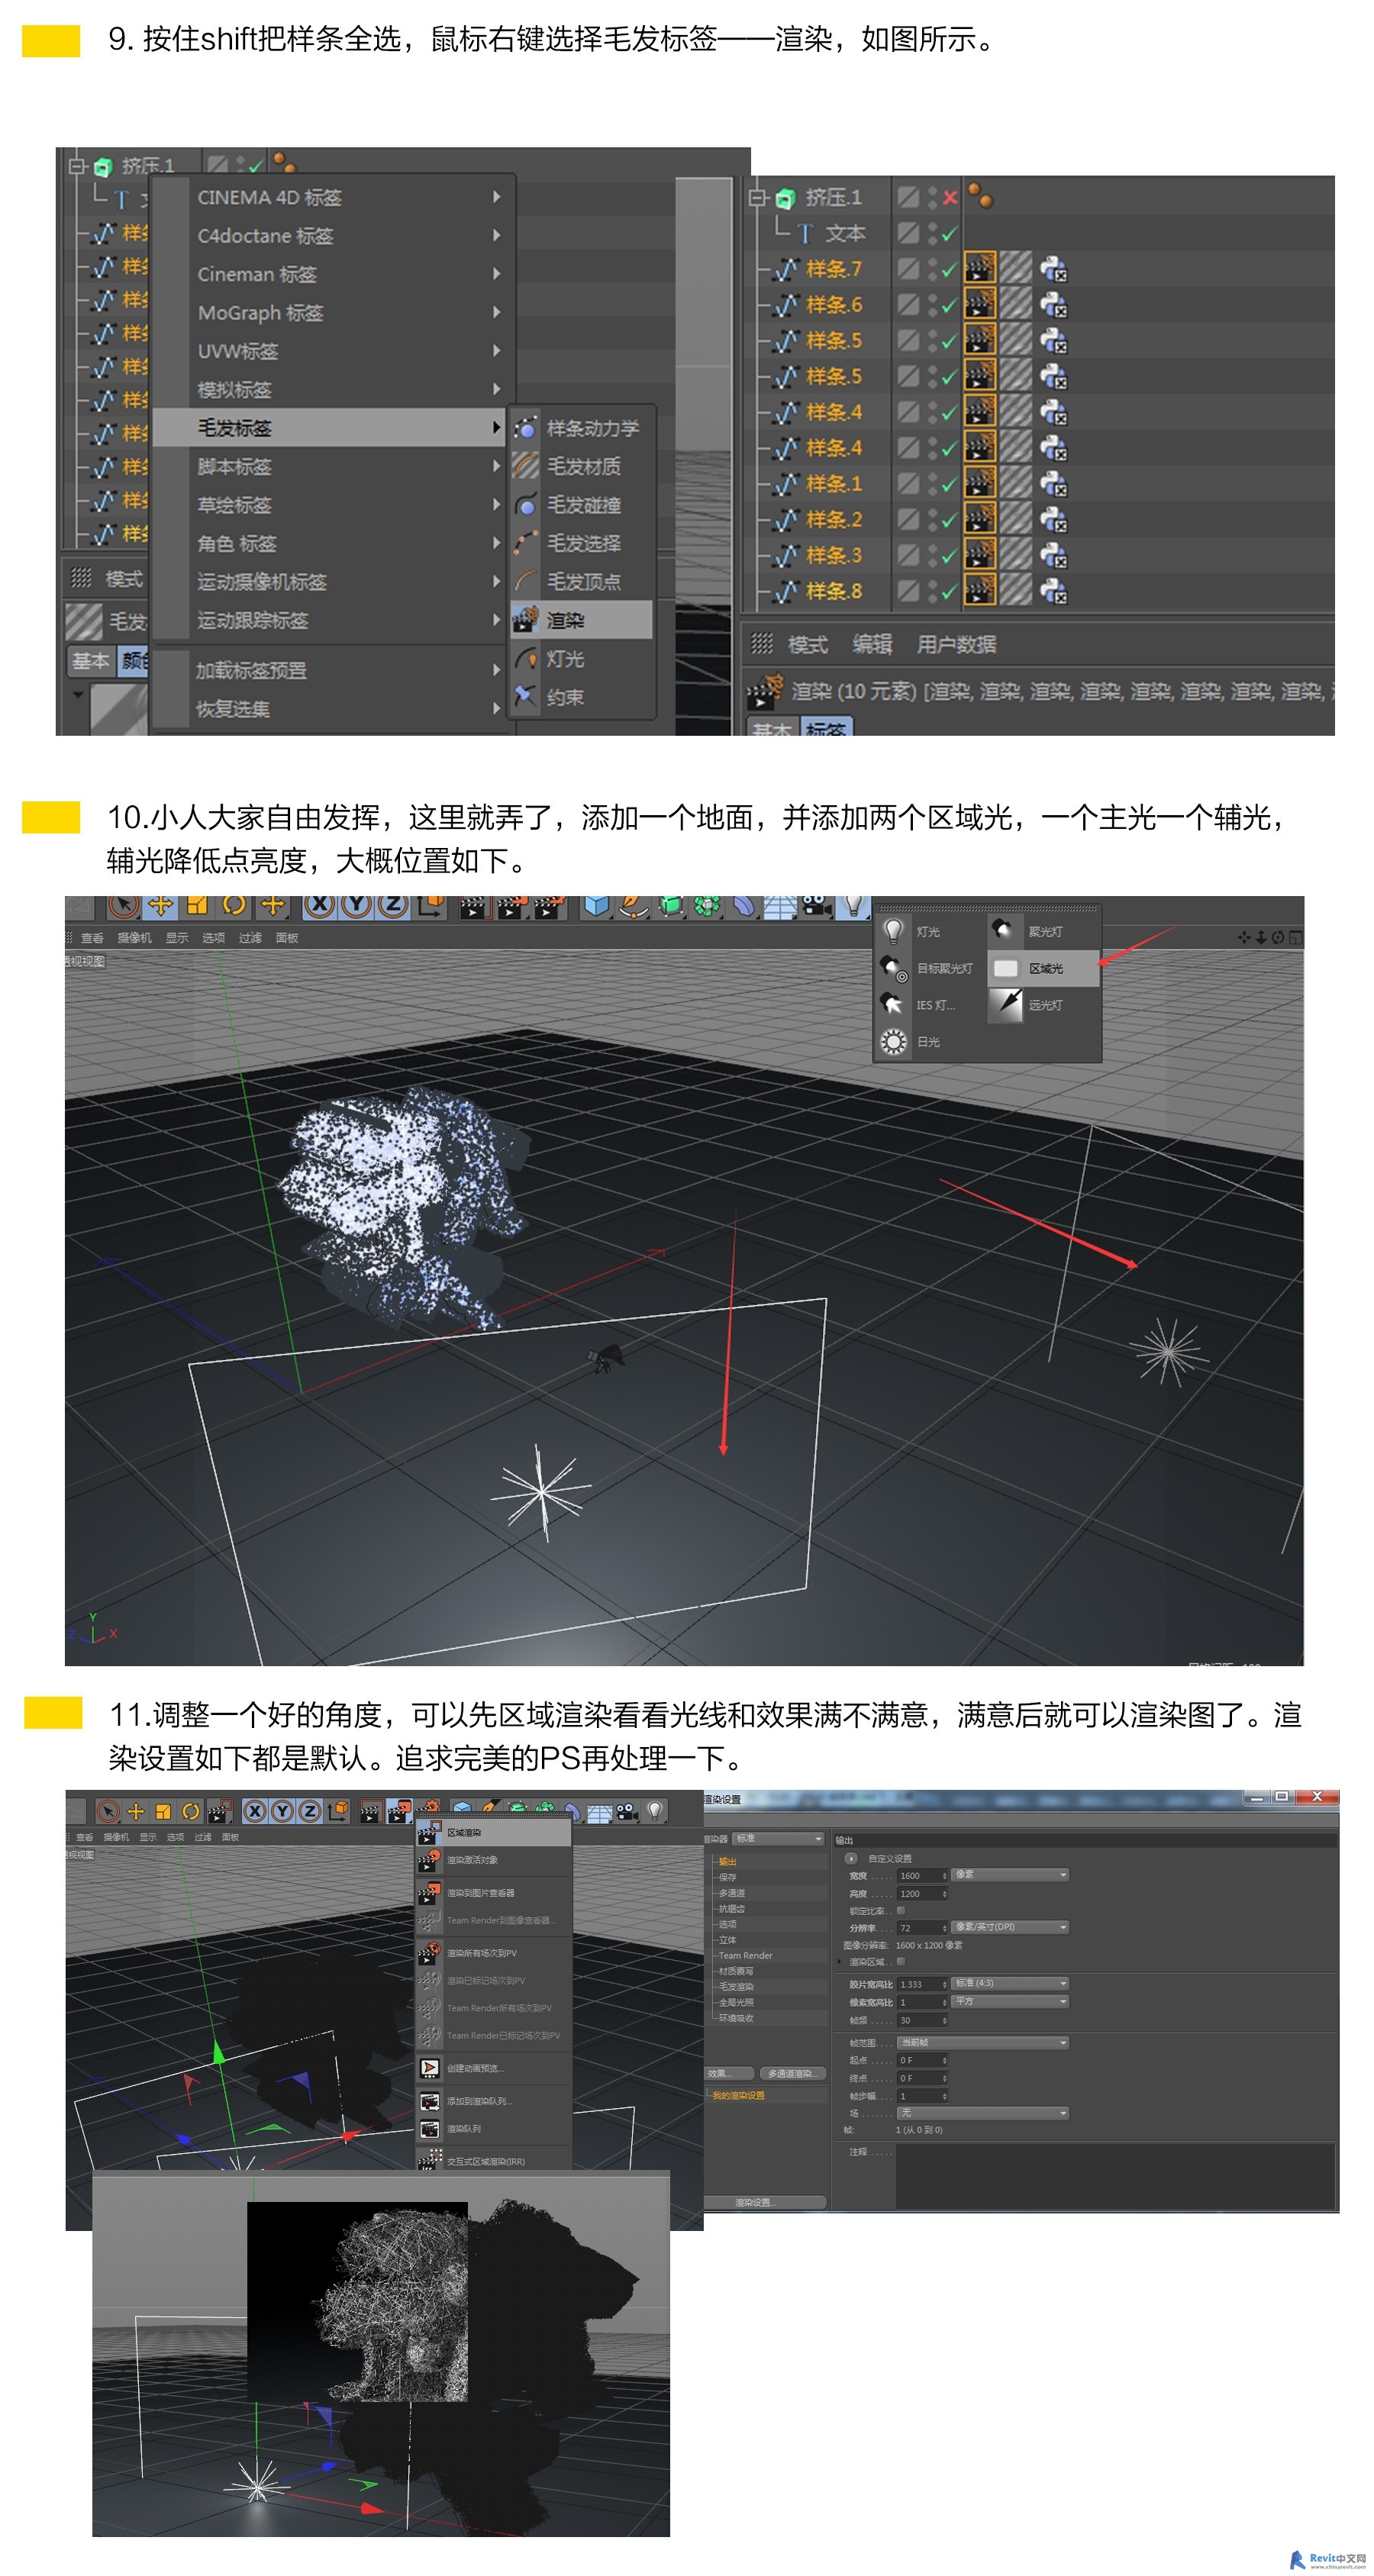Choose 远光灯 from the light palette
Viewport: 1374px width, 2576px height.
(x=1043, y=1005)
